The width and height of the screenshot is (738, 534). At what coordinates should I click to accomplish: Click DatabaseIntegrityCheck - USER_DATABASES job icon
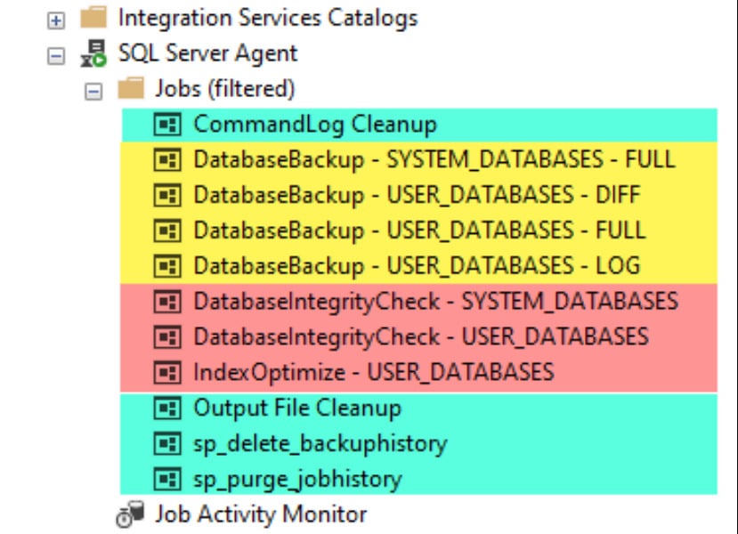coord(167,337)
